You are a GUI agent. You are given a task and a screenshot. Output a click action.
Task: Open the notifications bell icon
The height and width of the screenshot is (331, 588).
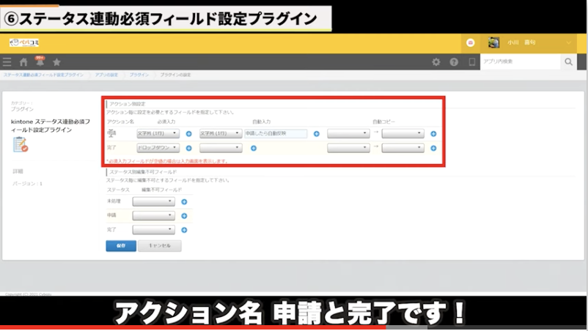[40, 62]
